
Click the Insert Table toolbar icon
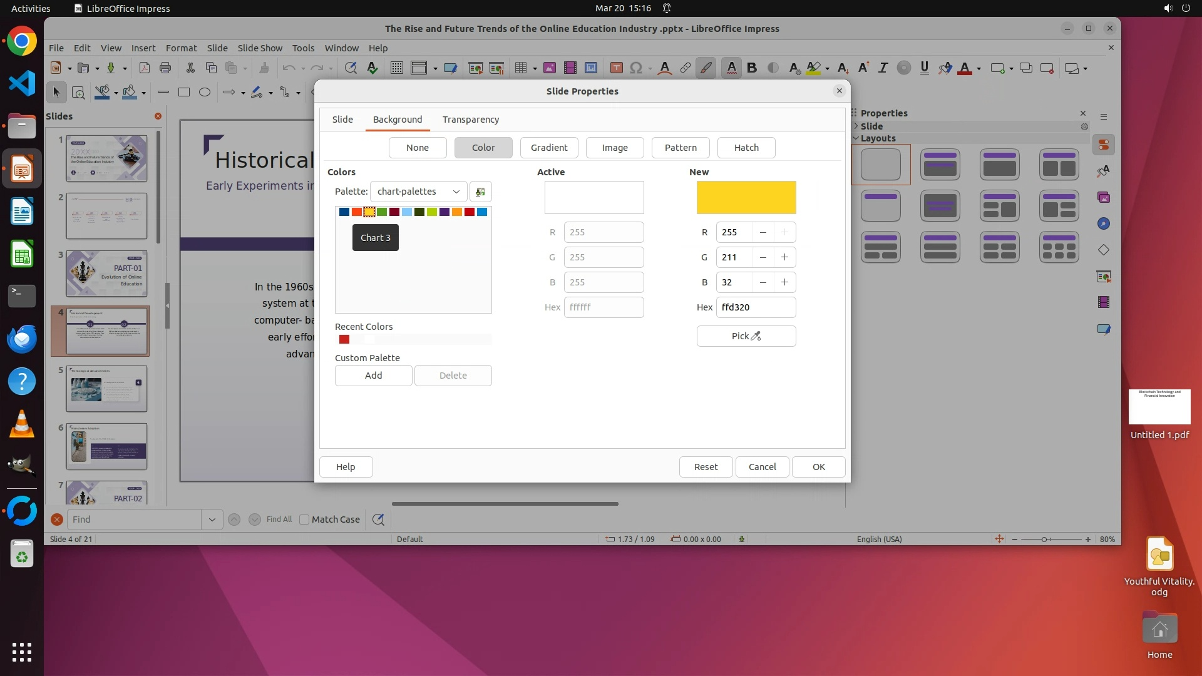tap(520, 68)
